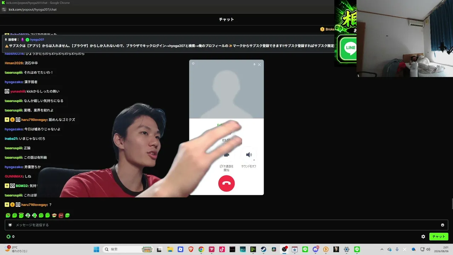Open Inaba21's chat profile
This screenshot has height=255, width=453.
tap(11, 138)
